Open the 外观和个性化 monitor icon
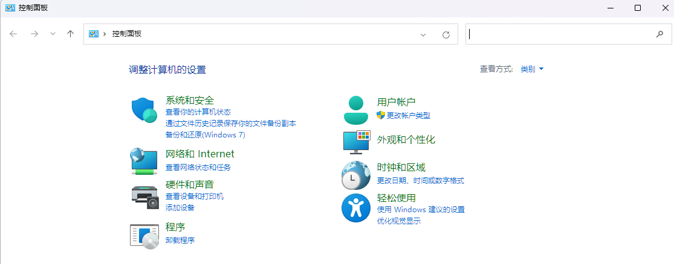This screenshot has height=264, width=674. (357, 142)
